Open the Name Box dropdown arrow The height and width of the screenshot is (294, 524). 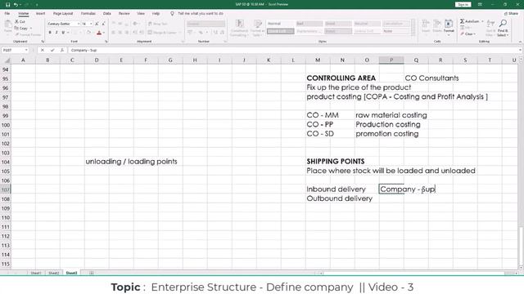tap(26, 50)
